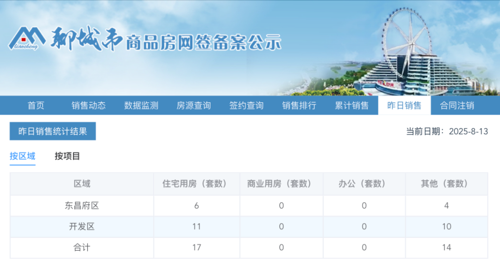
Task: Click the Ferris wheel banner image
Action: pos(406,32)
